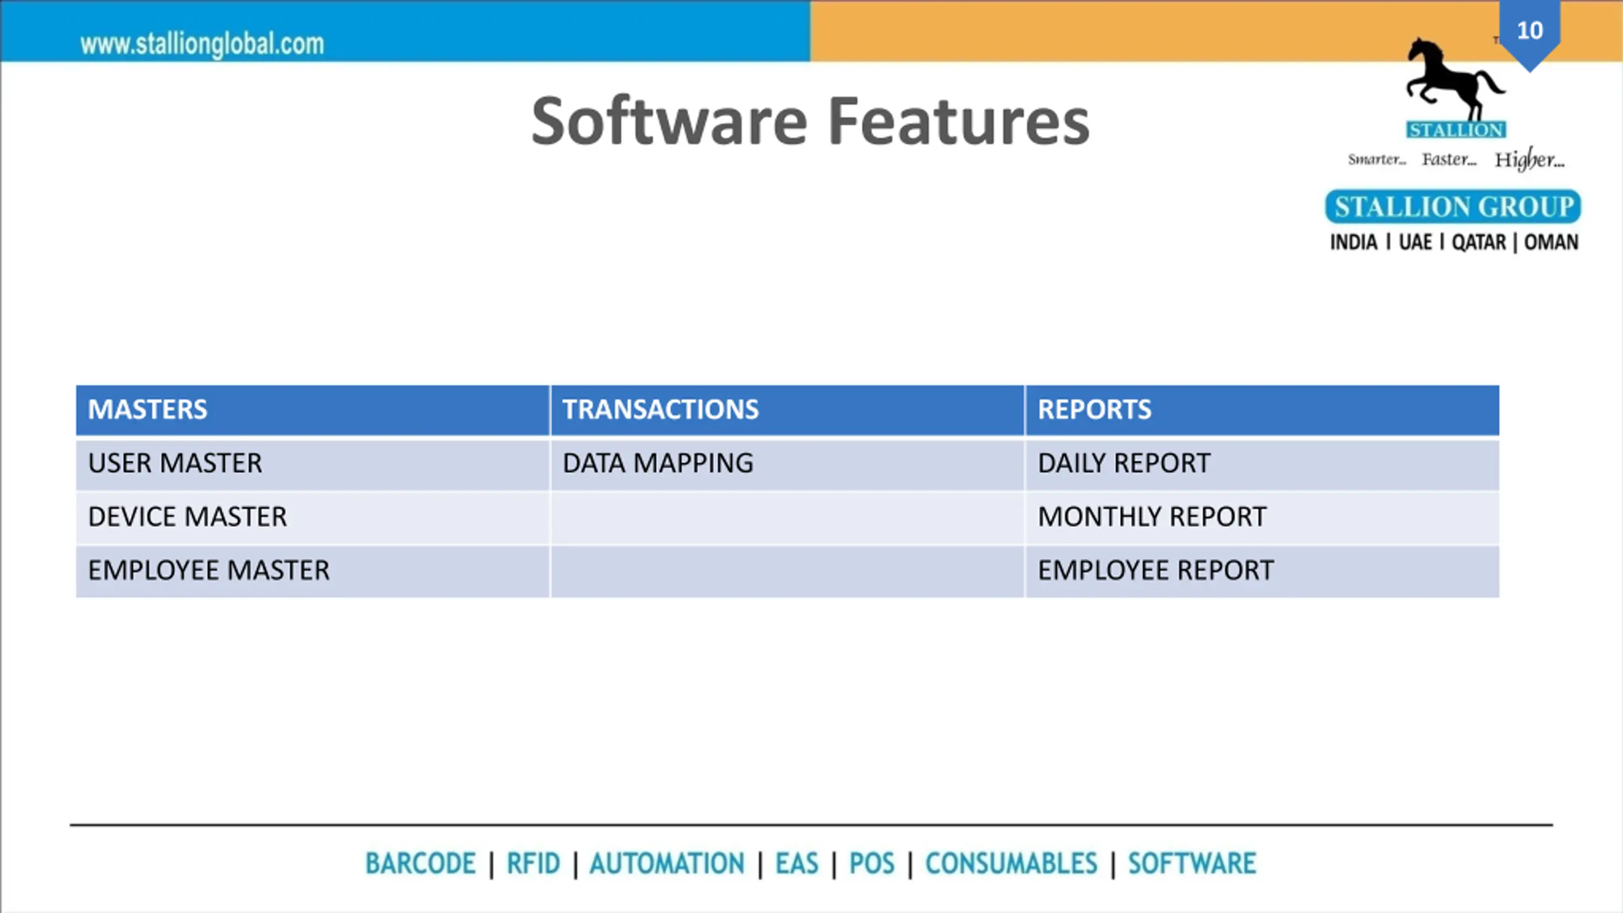Click the INDIA country label
The image size is (1623, 913).
[1354, 242]
